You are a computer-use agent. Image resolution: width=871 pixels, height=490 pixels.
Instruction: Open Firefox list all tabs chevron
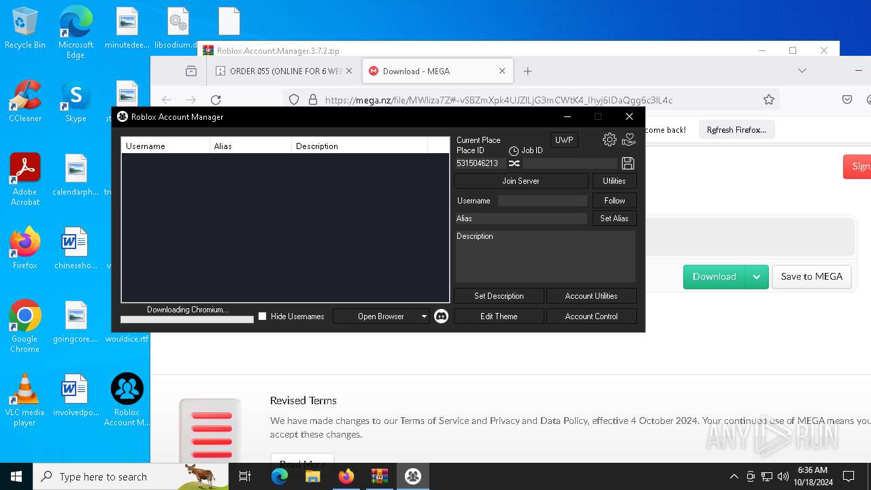coord(802,71)
